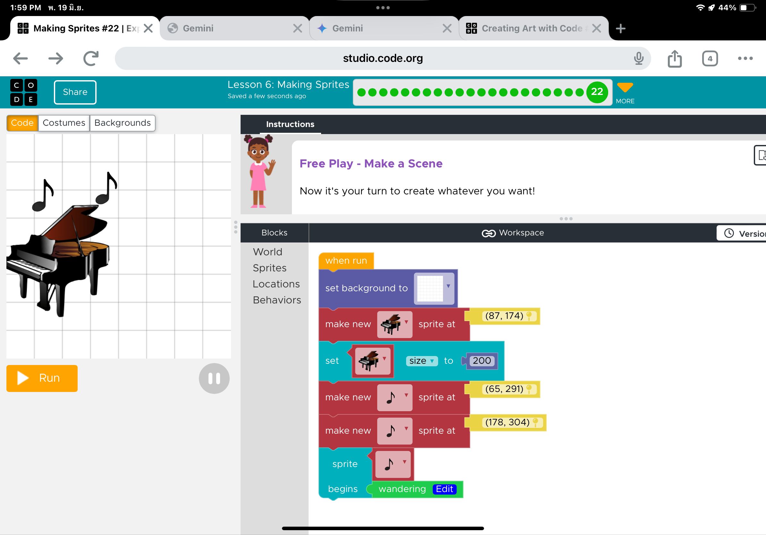Image resolution: width=766 pixels, height=535 pixels.
Task: Edit the 200 size number field
Action: 481,361
